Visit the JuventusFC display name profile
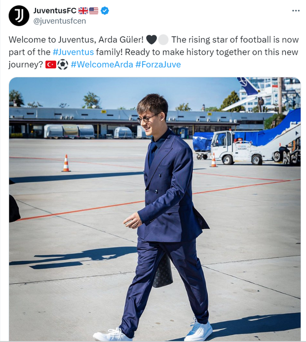The height and width of the screenshot is (342, 306). tap(55, 10)
